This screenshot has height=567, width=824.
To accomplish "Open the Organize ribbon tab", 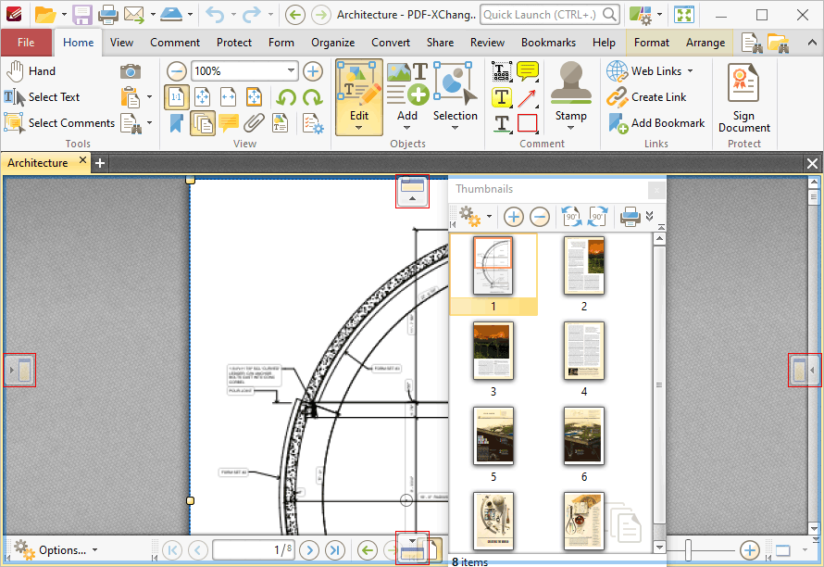I will [x=332, y=43].
